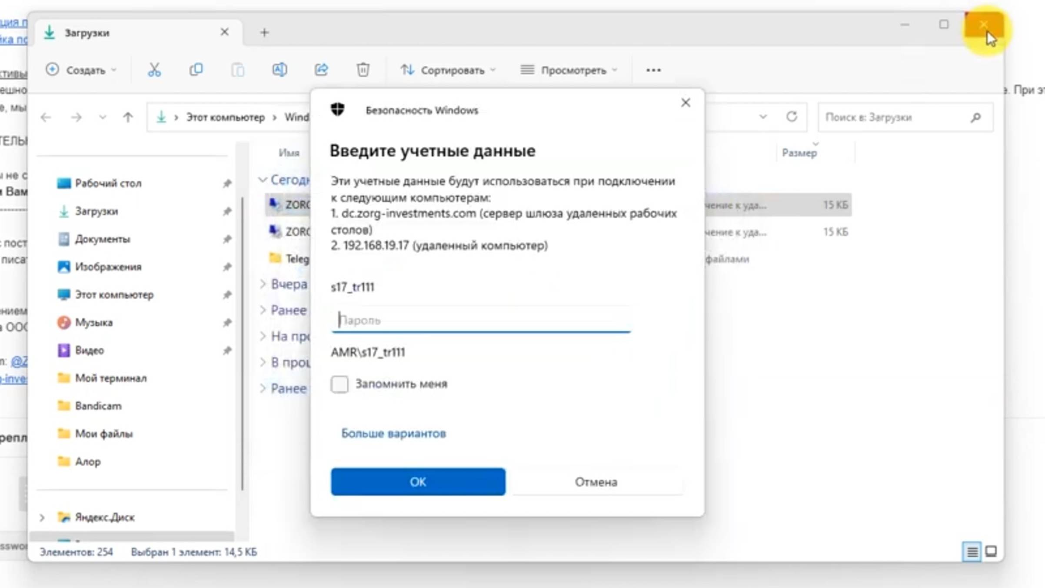Click the Delete trash icon in toolbar
Viewport: 1045px width, 588px height.
[x=363, y=70]
